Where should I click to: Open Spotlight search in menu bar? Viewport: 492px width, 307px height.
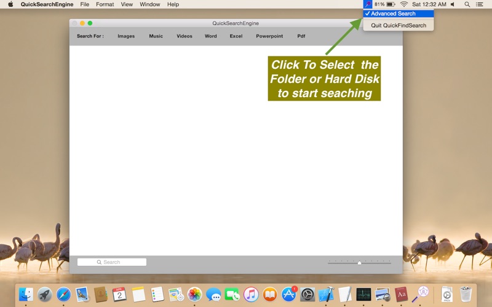[x=467, y=4]
